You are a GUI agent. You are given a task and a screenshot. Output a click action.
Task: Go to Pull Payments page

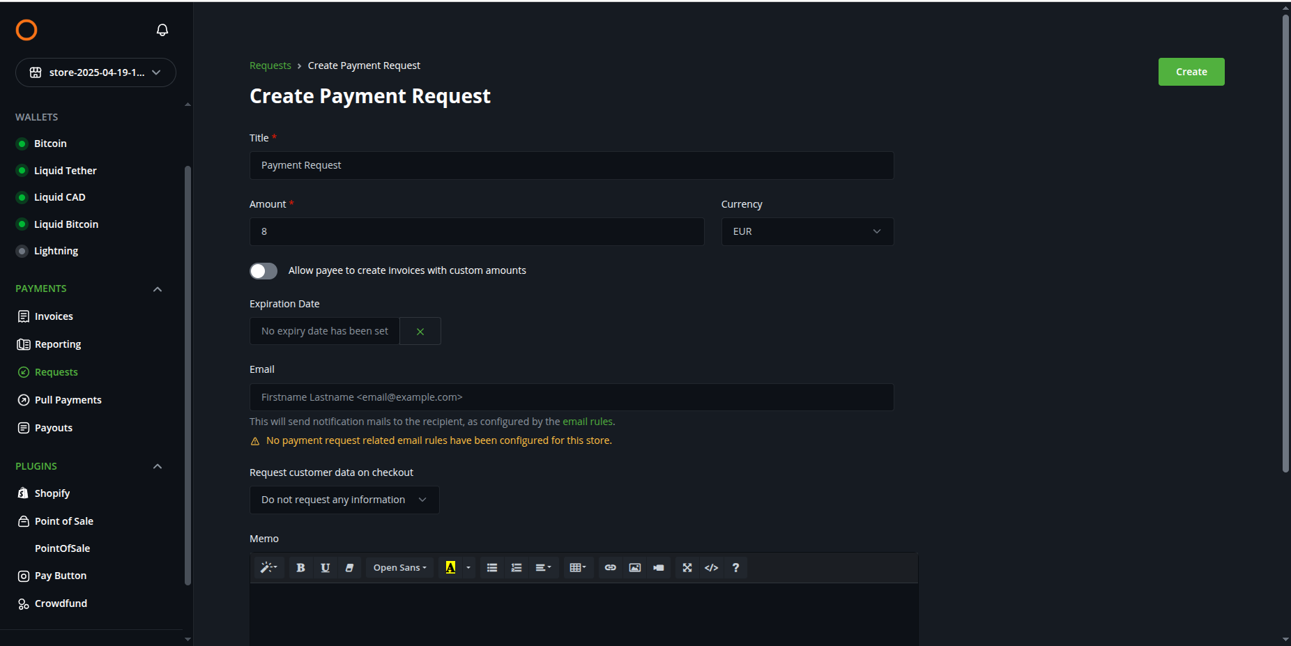point(68,400)
